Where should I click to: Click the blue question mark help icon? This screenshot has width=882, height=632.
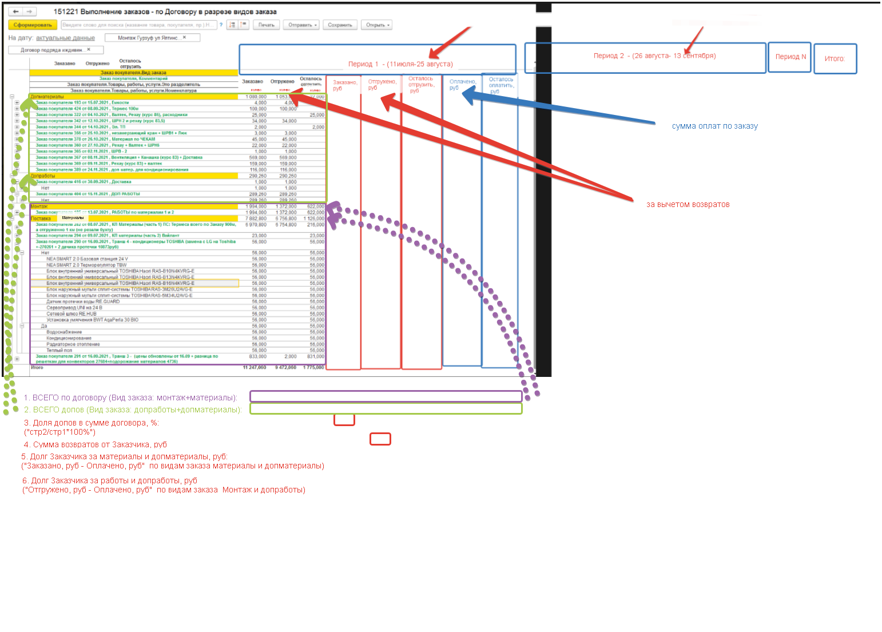221,25
